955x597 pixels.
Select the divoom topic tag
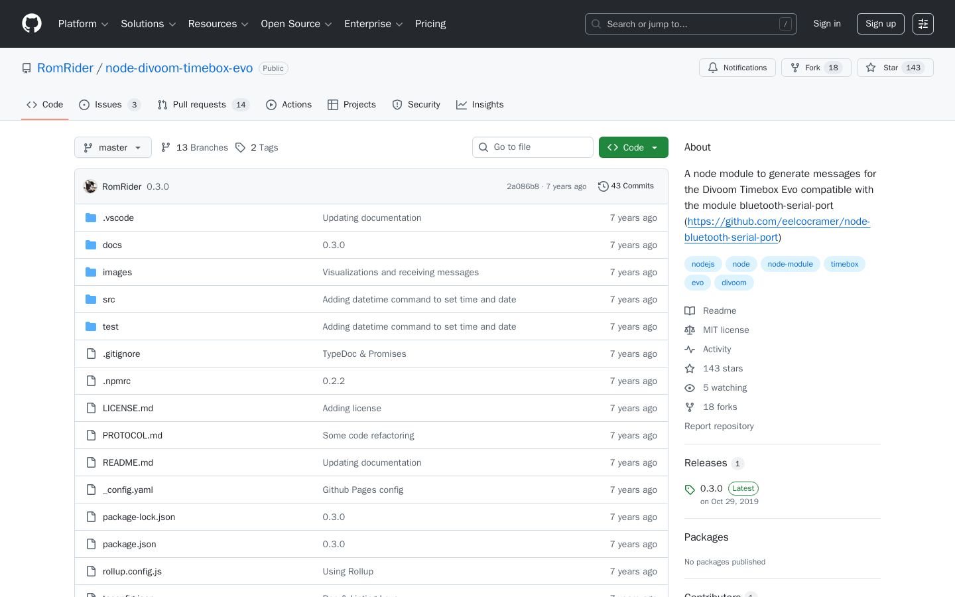(x=734, y=283)
